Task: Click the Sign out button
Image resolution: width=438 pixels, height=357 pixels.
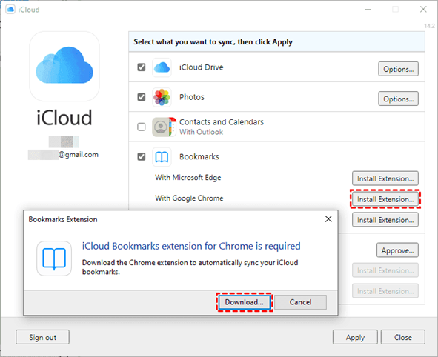Action: 42,337
